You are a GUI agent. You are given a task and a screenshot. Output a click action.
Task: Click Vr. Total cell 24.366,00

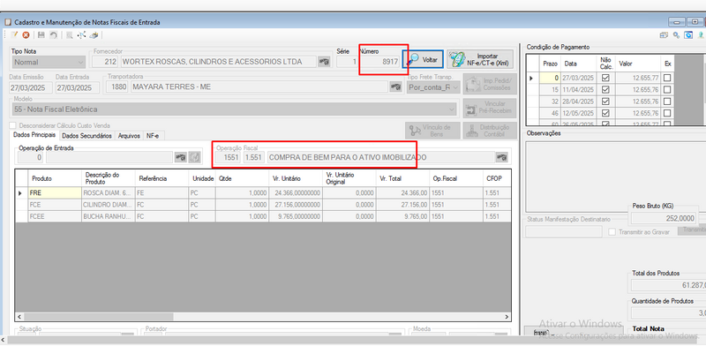point(402,192)
